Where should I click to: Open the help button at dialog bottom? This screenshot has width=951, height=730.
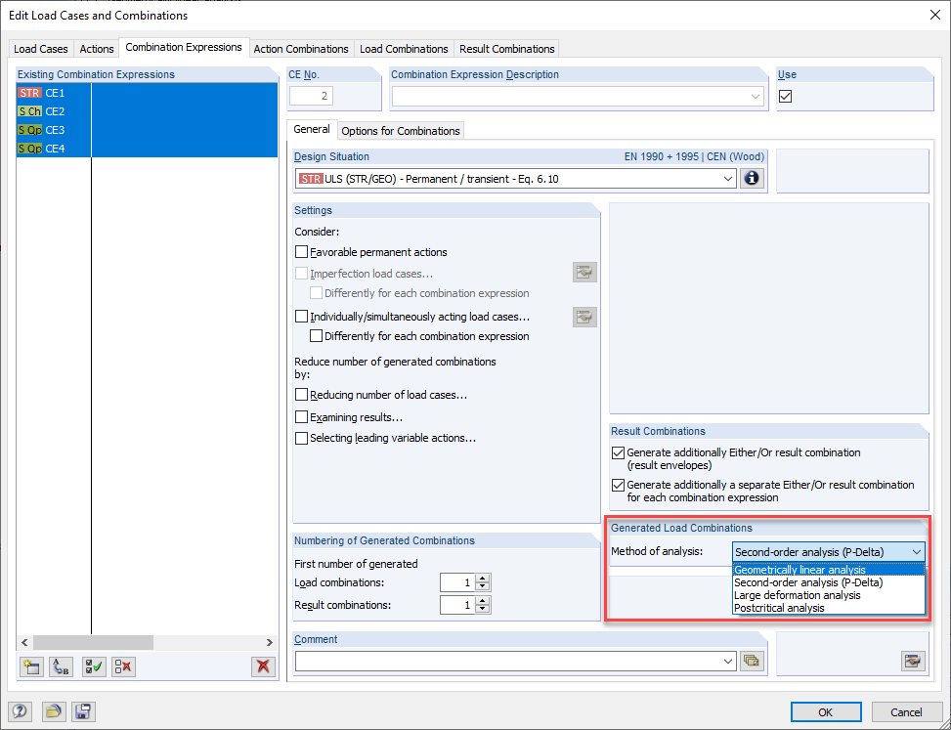[x=20, y=711]
